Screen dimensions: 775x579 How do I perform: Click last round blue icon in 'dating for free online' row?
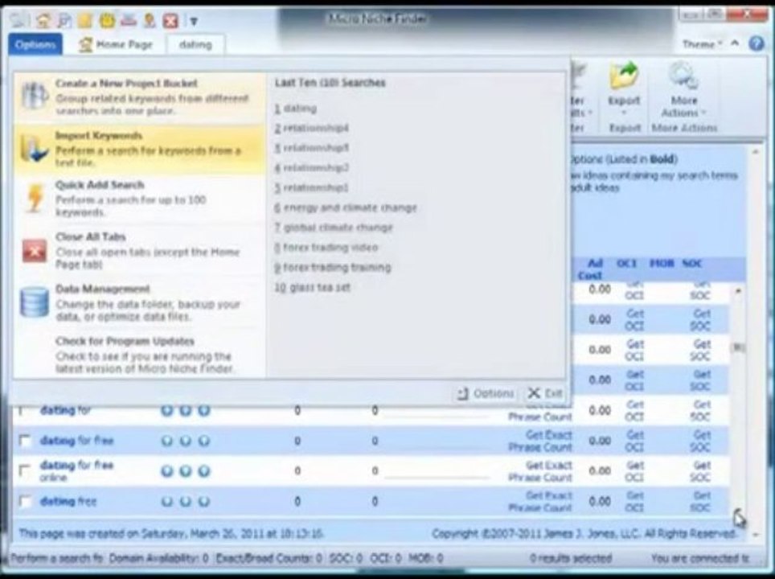pyautogui.click(x=204, y=471)
